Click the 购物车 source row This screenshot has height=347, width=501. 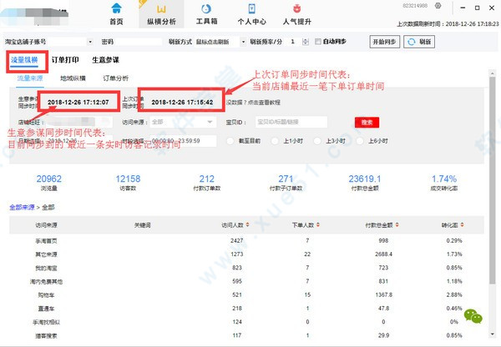coord(246,295)
